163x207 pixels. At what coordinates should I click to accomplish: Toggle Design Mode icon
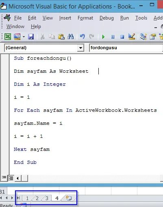point(132,37)
